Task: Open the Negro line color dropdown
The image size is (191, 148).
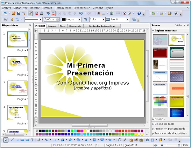Action: pos(79,19)
